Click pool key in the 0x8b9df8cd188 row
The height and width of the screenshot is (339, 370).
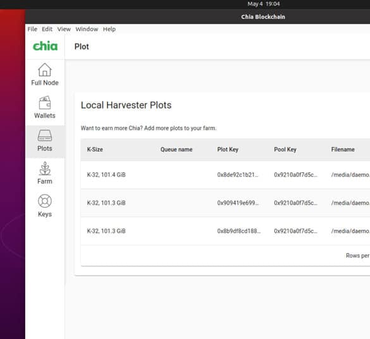295,231
